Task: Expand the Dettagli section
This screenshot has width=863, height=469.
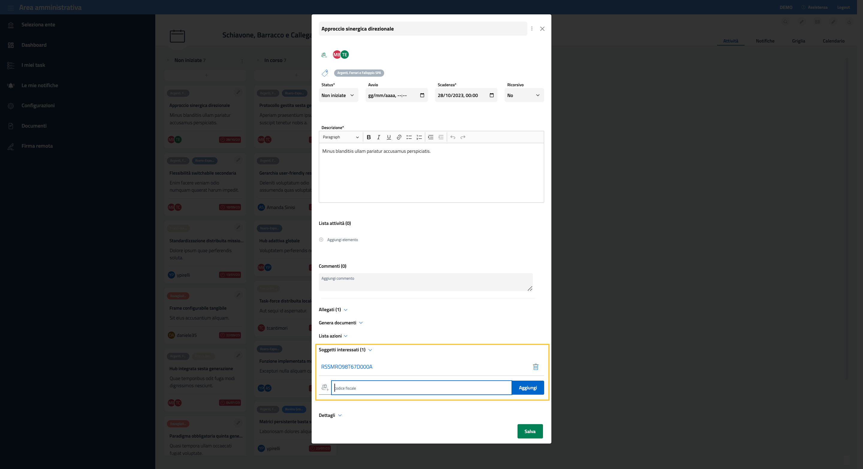Action: click(330, 415)
